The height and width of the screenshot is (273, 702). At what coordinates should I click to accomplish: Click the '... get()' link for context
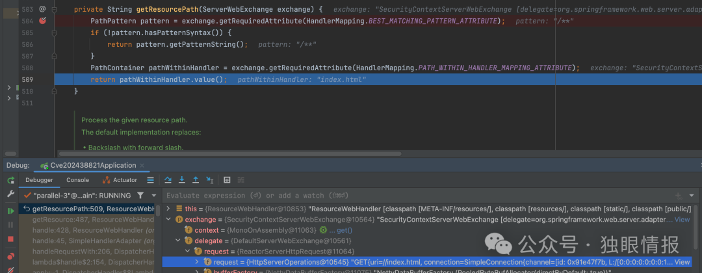341,230
